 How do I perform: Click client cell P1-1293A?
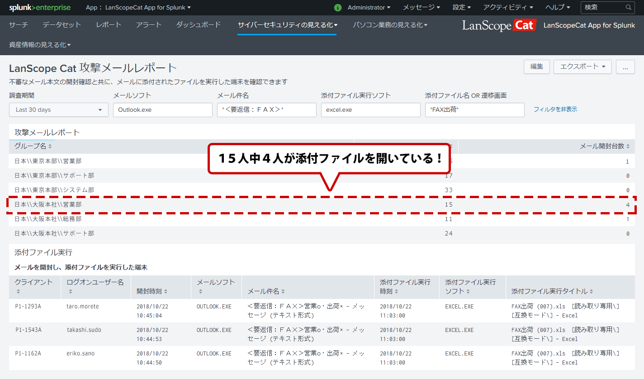(28, 306)
